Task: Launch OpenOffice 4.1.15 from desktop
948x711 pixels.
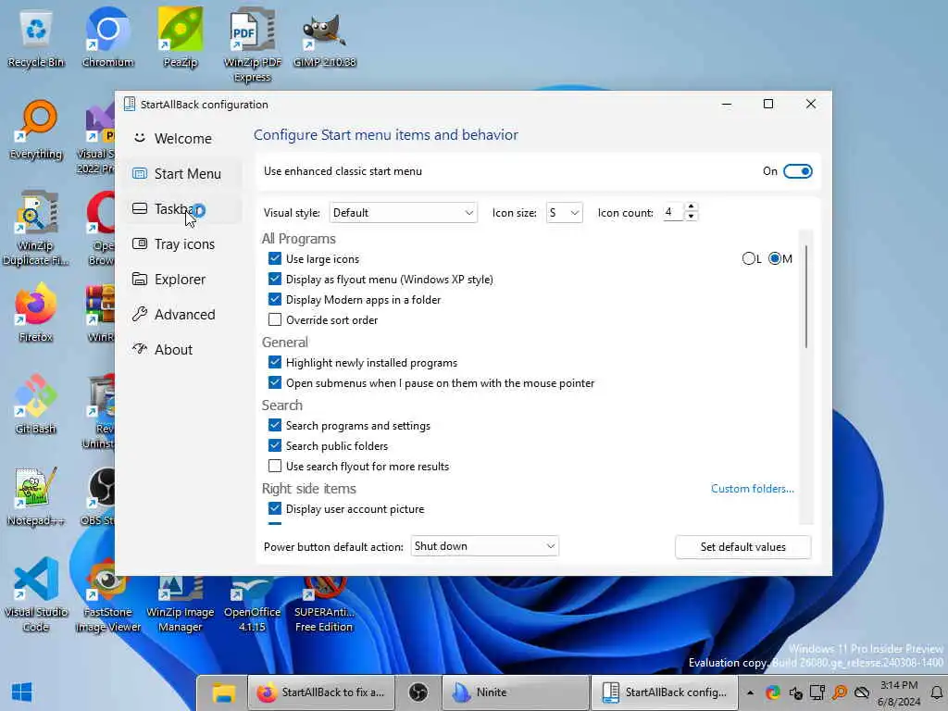Action: click(252, 604)
